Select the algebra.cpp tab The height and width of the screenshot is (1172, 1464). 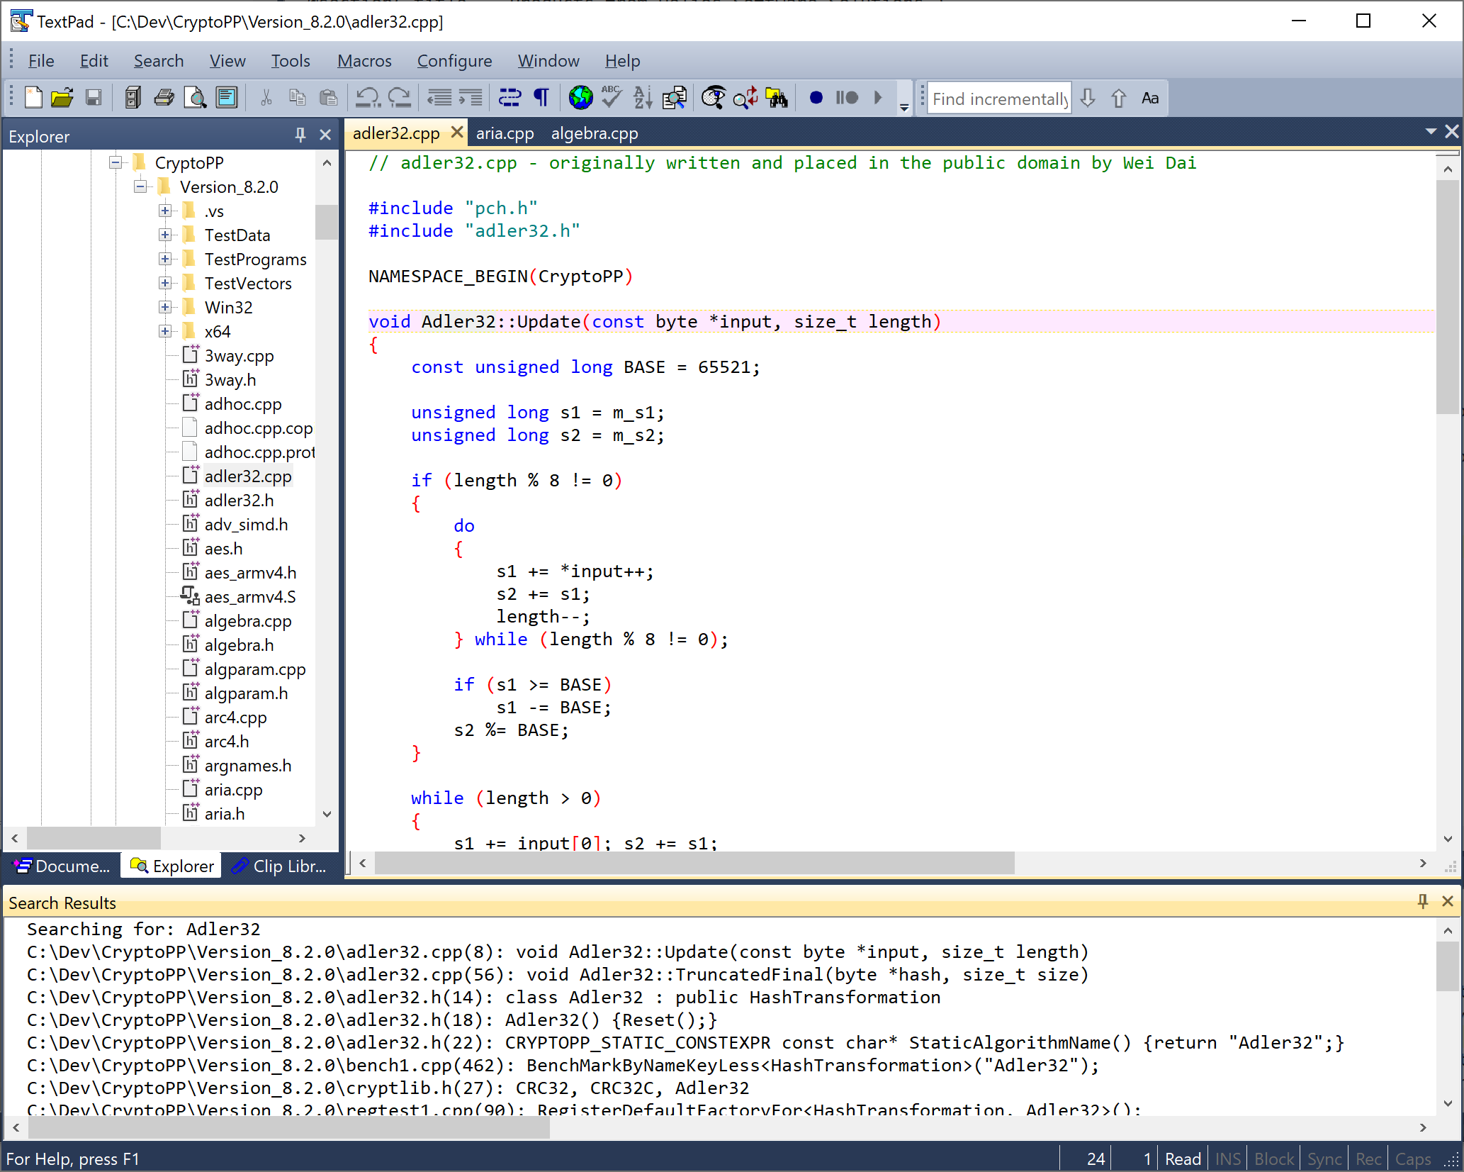tap(595, 133)
